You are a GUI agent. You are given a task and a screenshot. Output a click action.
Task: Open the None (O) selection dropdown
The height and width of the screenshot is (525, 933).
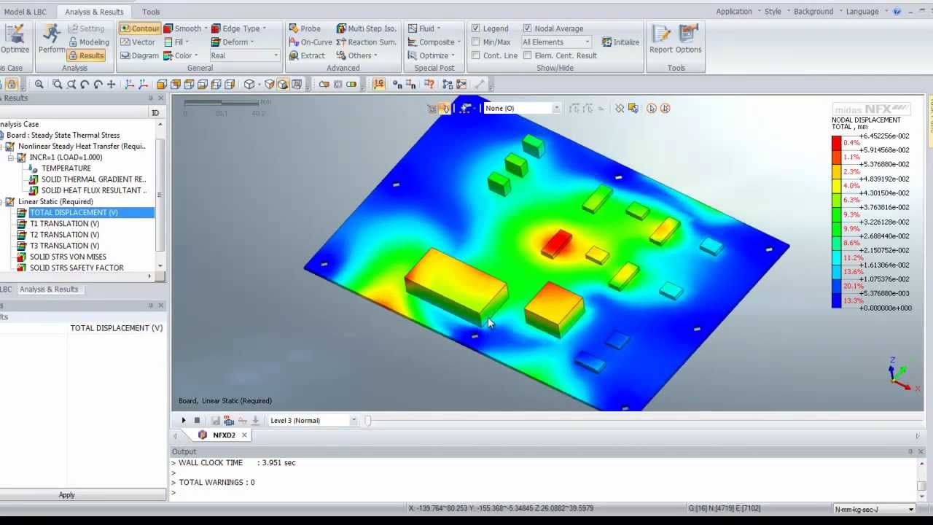coord(522,109)
